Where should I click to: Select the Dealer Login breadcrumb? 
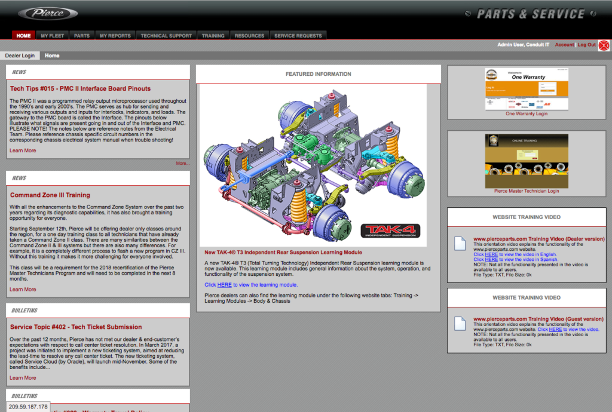(20, 56)
